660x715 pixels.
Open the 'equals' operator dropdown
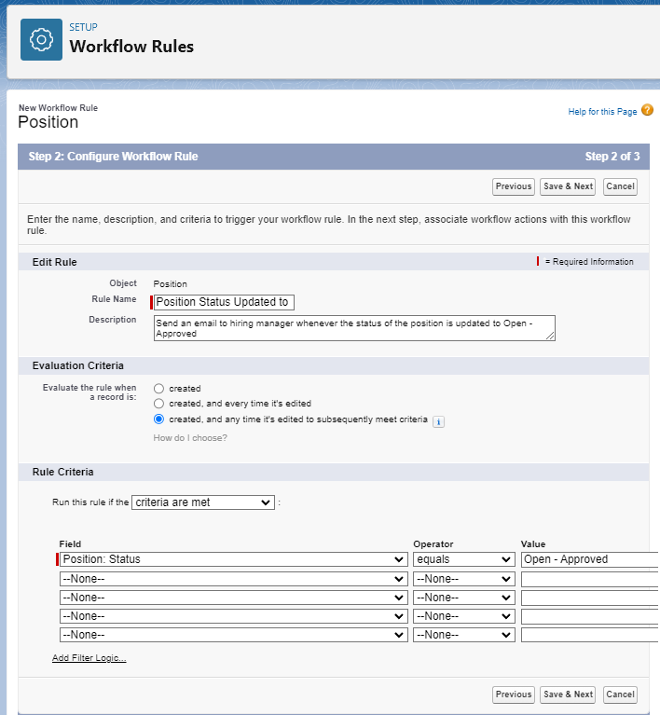click(464, 559)
